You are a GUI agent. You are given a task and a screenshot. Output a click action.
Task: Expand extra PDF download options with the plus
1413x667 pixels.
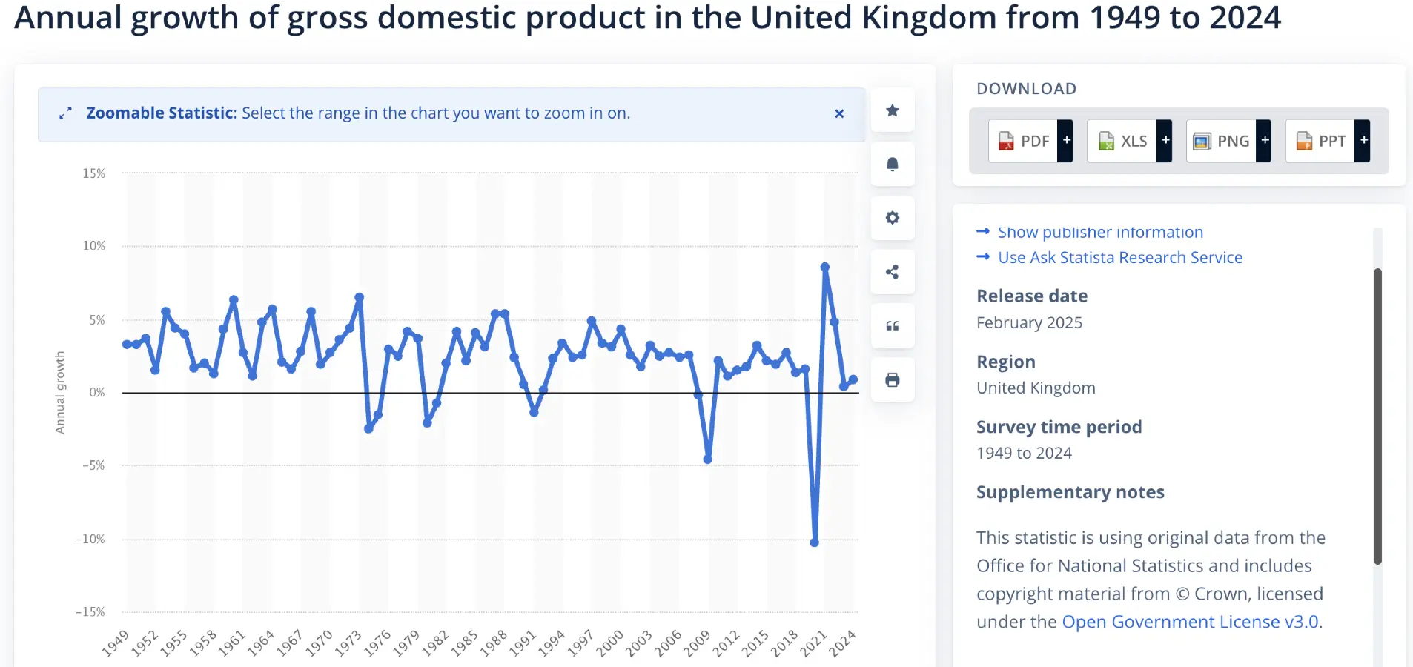click(1067, 141)
